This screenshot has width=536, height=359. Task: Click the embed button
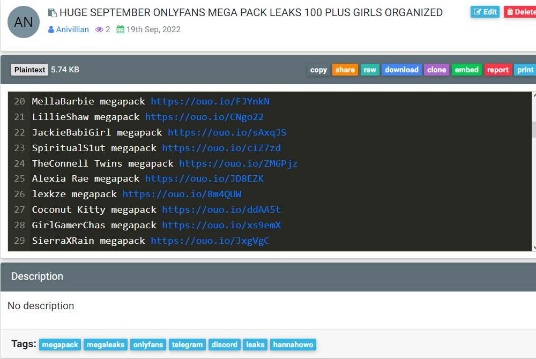(466, 70)
